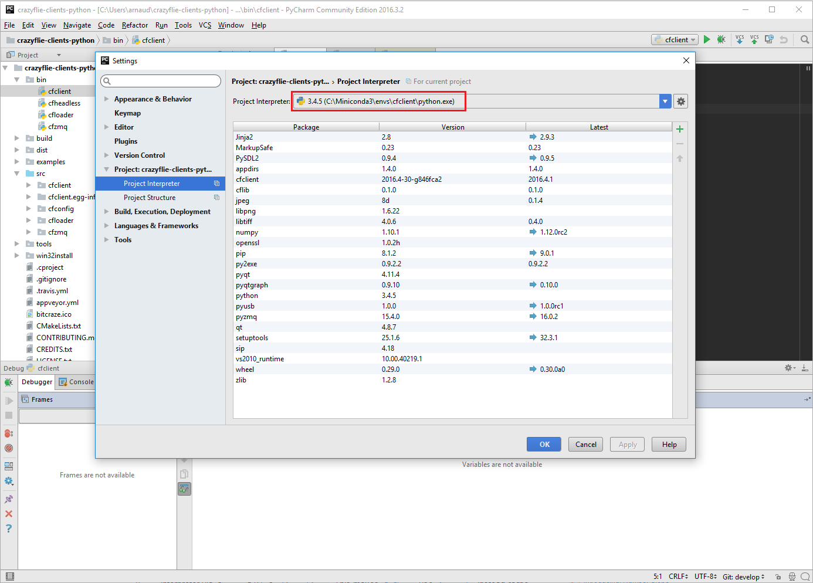Screen dimensions: 813x583
Task: Open help via question mark in Debug sidebar
Action: click(x=9, y=528)
